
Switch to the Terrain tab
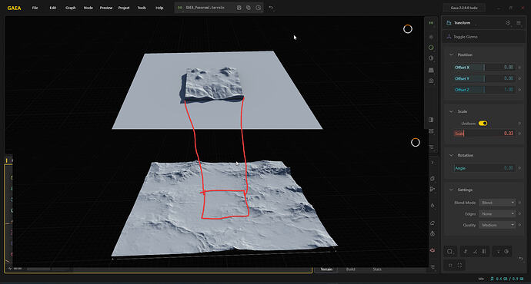[326, 269]
